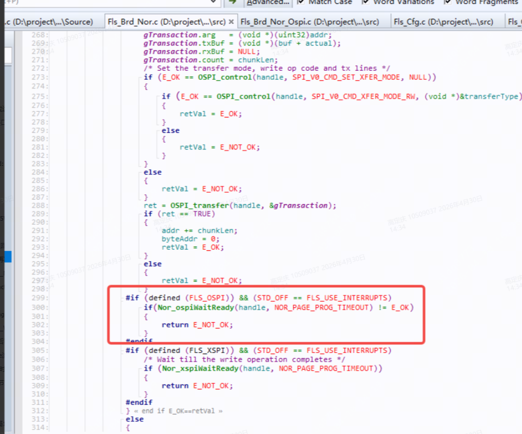Click the blue highlighted marker on left sidebar
The height and width of the screenshot is (434, 522).
pyautogui.click(x=8, y=257)
